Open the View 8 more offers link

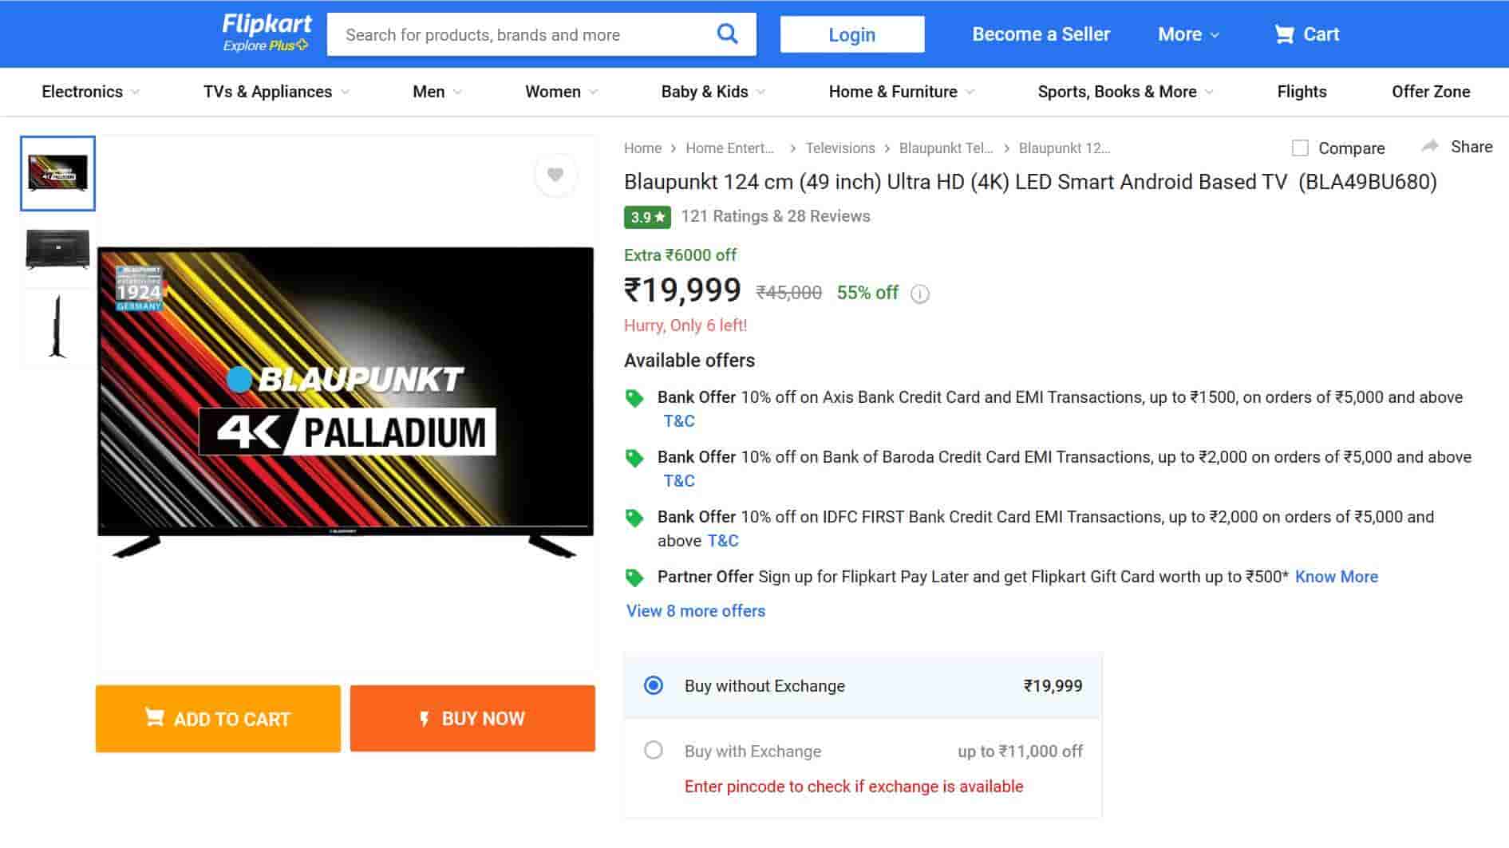coord(696,611)
